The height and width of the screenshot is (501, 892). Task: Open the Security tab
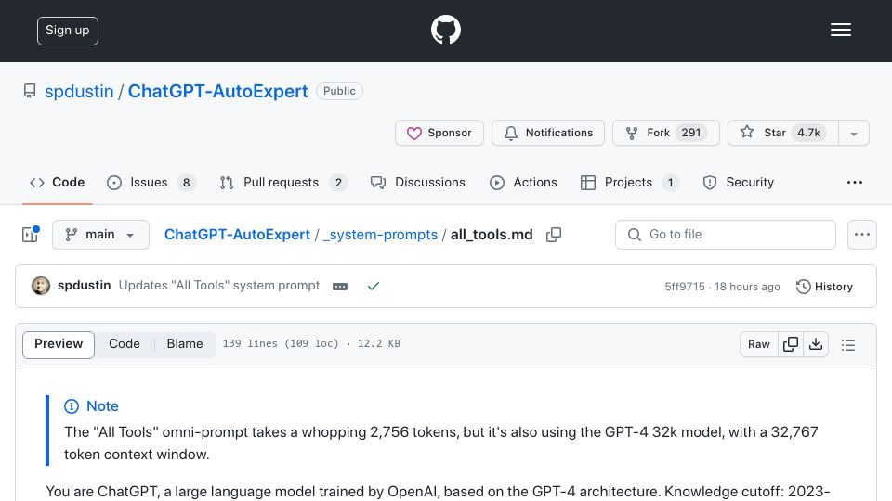click(739, 183)
